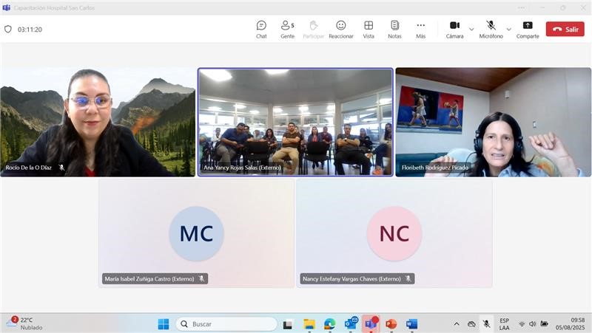Click the shield security icon beside timer
Screen dimensions: 592x333
(x=8, y=29)
